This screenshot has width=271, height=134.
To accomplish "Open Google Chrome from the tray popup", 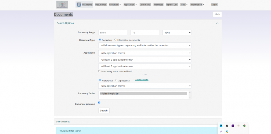I will click(x=244, y=126).
